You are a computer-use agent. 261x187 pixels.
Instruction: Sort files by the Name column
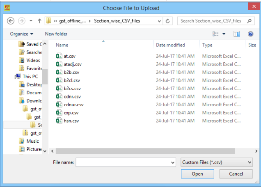[x=62, y=45]
